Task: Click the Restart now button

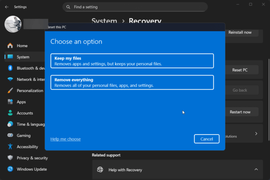Action: [242, 112]
